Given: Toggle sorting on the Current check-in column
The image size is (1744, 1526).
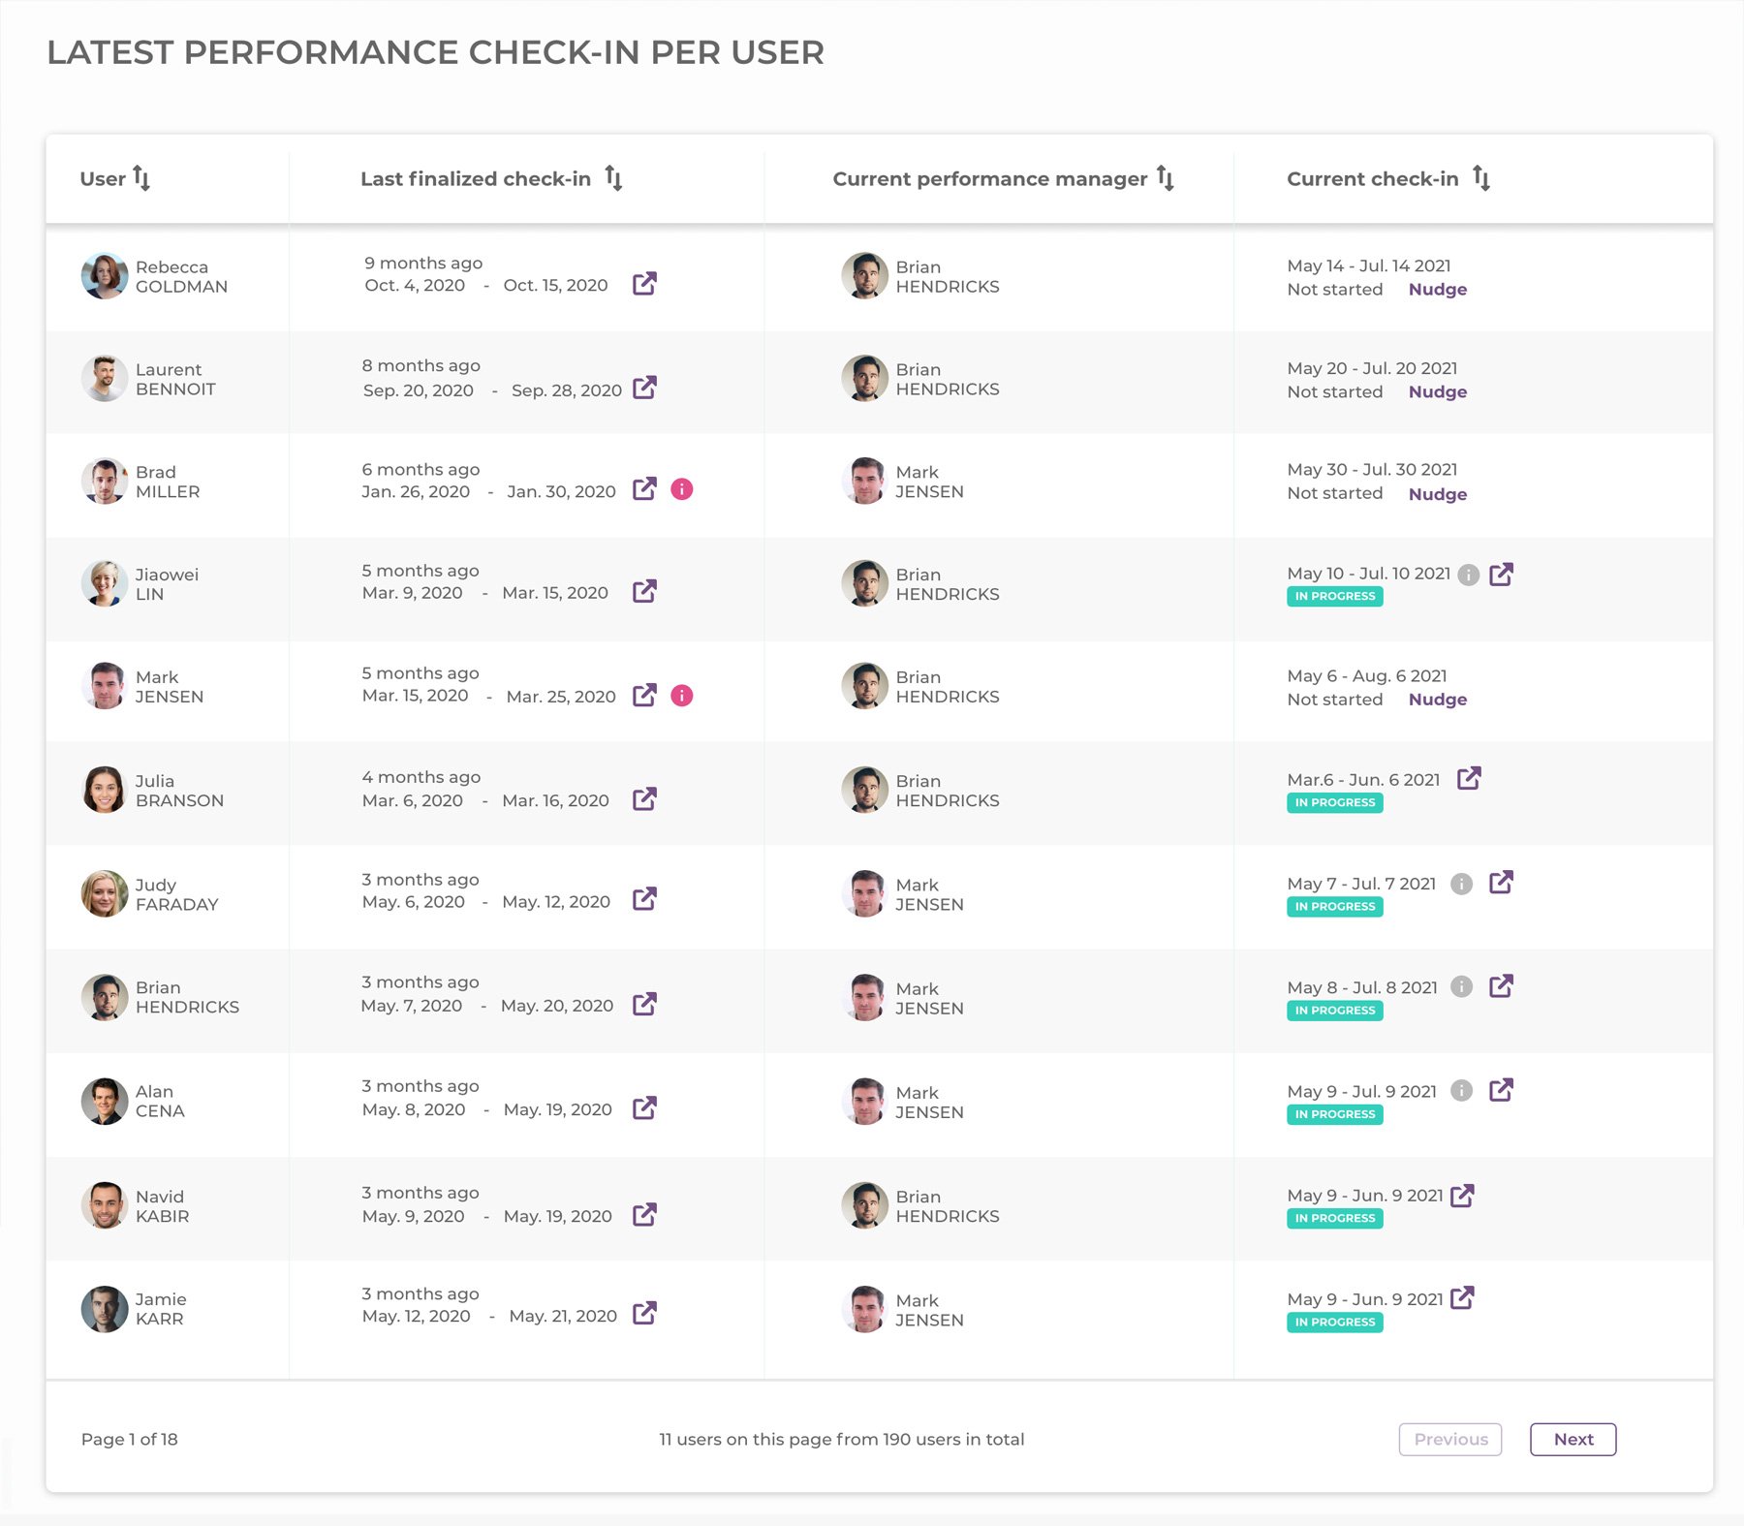Looking at the screenshot, I should pyautogui.click(x=1480, y=178).
